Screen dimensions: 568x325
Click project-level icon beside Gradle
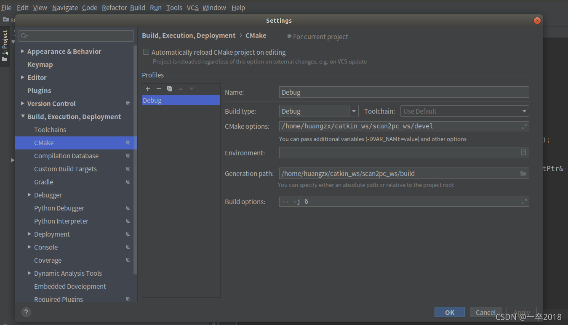pyautogui.click(x=128, y=182)
